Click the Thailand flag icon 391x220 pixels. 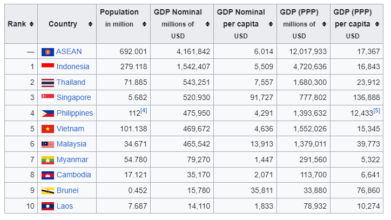48,83
